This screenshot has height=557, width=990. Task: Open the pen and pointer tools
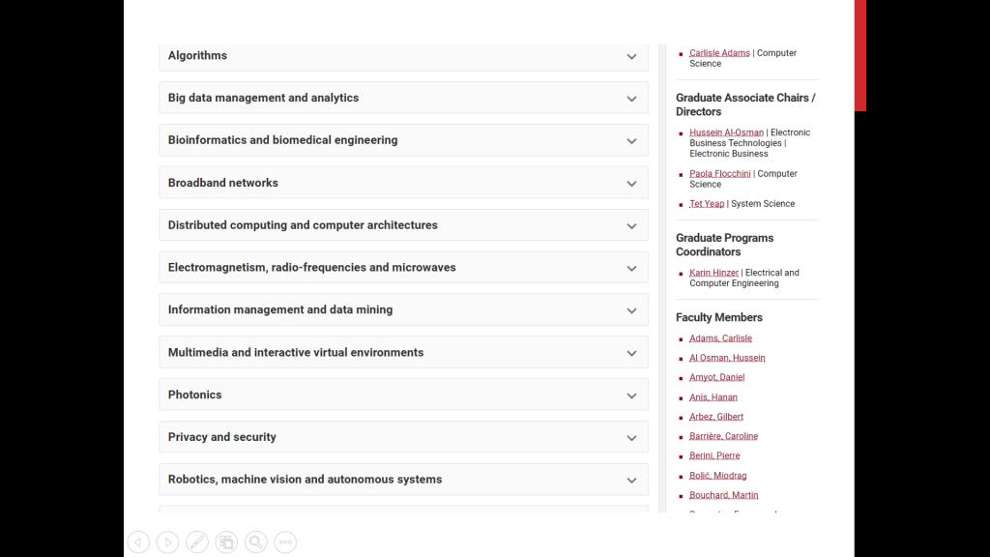tap(196, 542)
